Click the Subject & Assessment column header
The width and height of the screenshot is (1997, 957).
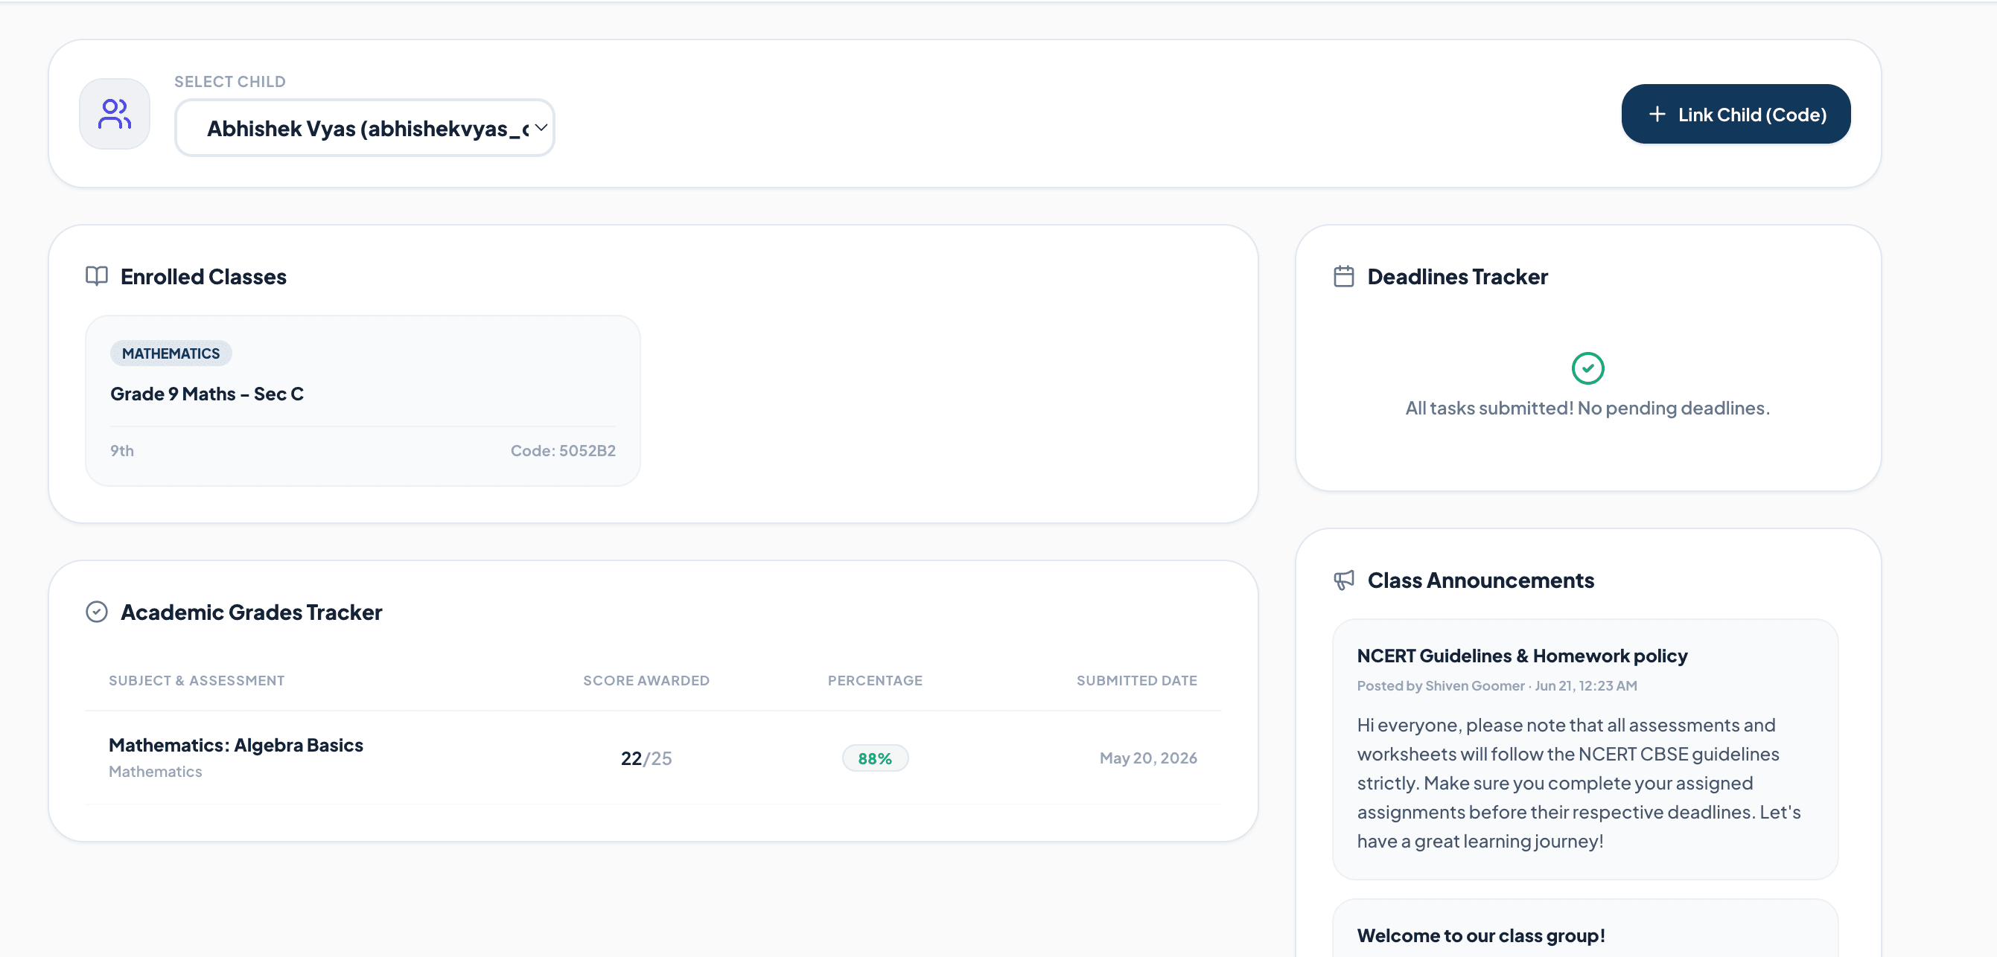click(197, 680)
